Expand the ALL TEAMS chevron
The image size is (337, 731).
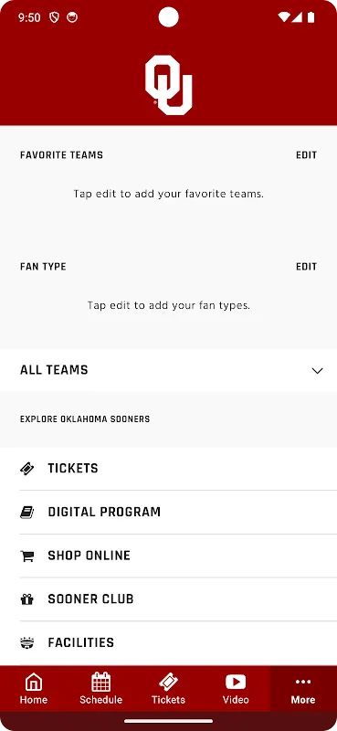(x=318, y=371)
